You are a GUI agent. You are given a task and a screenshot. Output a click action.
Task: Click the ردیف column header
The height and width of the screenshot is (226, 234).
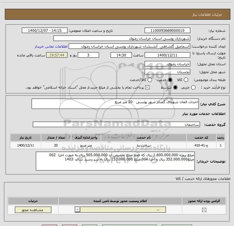221,137
